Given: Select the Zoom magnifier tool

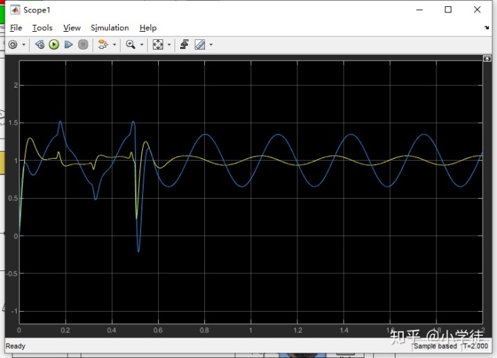Looking at the screenshot, I should click(130, 45).
